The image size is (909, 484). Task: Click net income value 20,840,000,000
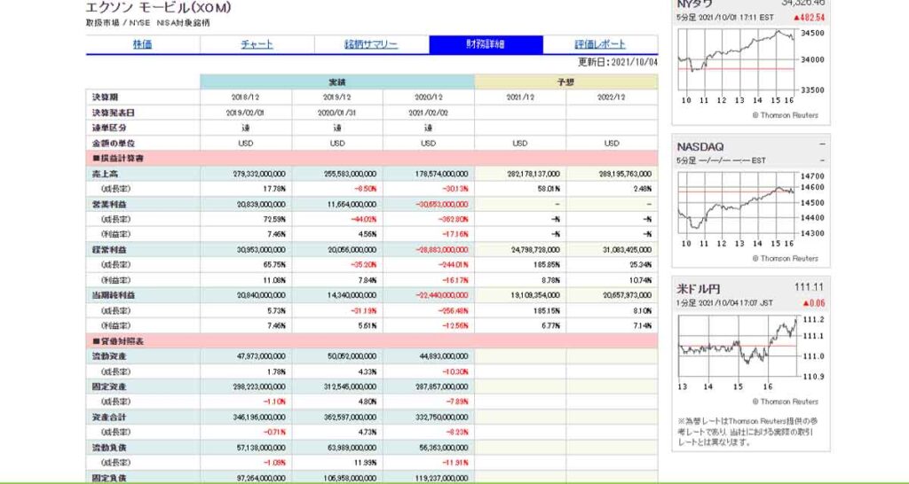260,295
